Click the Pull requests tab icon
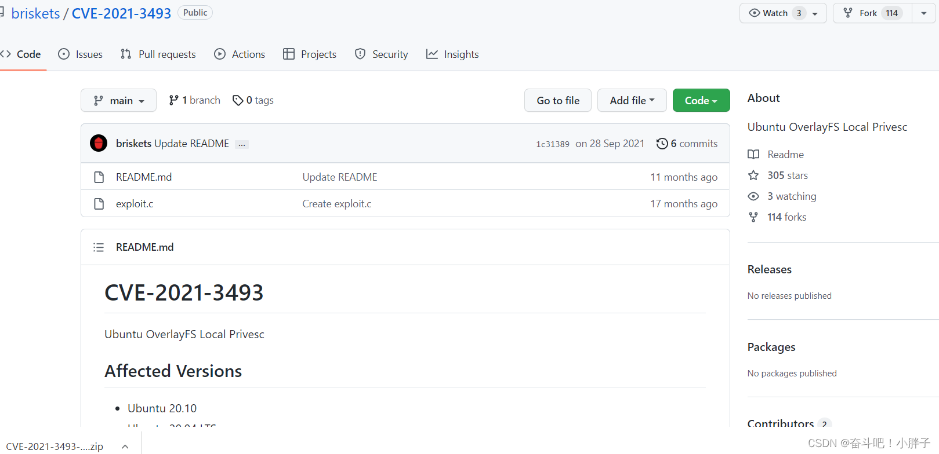The height and width of the screenshot is (454, 939). coord(126,54)
